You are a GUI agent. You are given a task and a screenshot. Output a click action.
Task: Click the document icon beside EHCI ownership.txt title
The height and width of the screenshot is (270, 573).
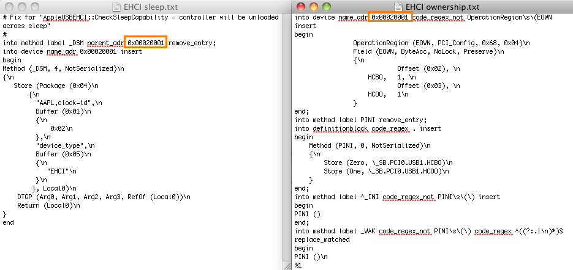pyautogui.click(x=399, y=7)
